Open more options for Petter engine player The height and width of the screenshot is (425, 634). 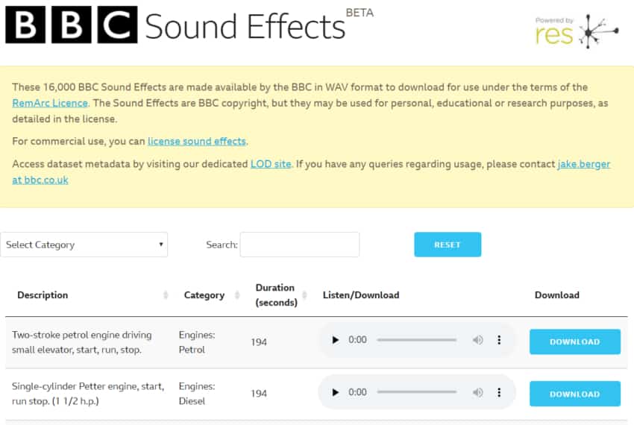pyautogui.click(x=499, y=392)
